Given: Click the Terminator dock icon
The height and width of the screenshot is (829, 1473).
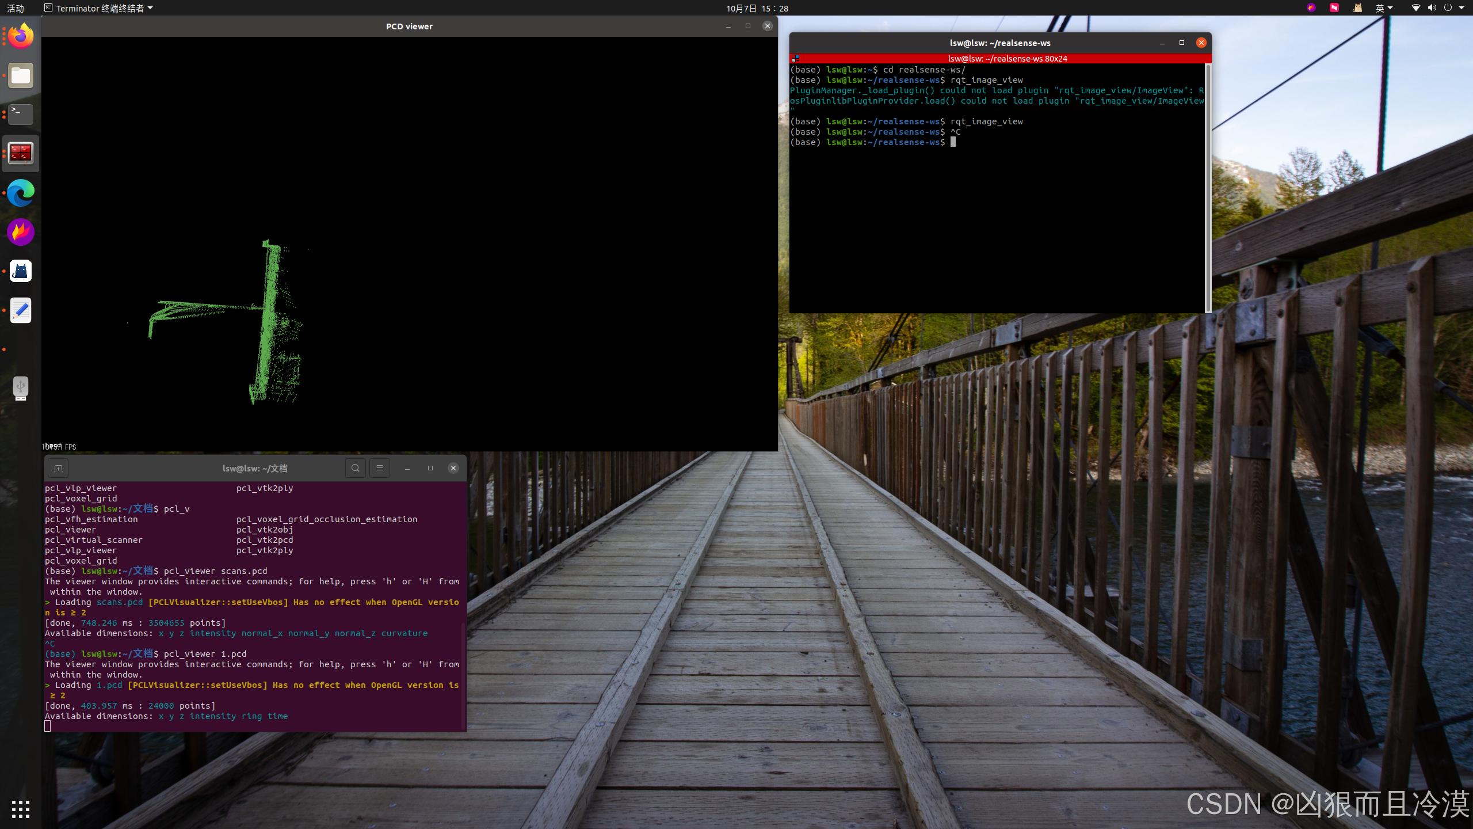Looking at the screenshot, I should (x=21, y=154).
